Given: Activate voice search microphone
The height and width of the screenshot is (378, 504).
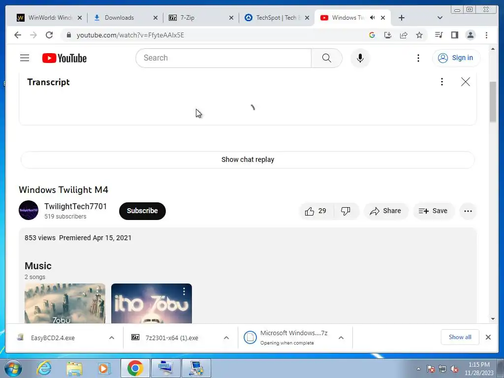Looking at the screenshot, I should point(360,58).
